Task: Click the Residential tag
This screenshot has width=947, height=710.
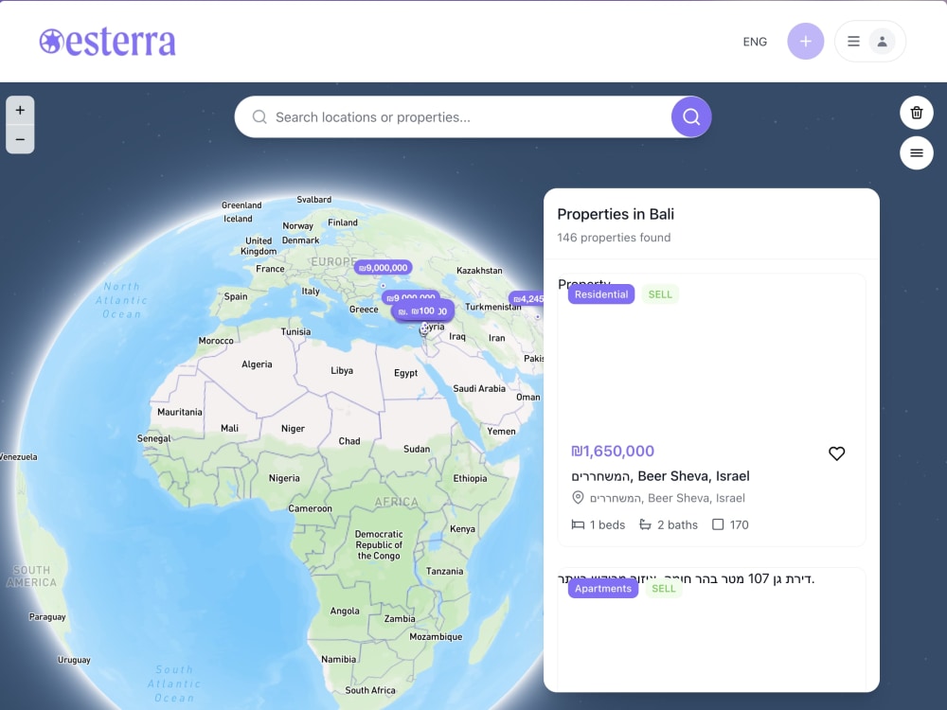Action: pyautogui.click(x=601, y=294)
